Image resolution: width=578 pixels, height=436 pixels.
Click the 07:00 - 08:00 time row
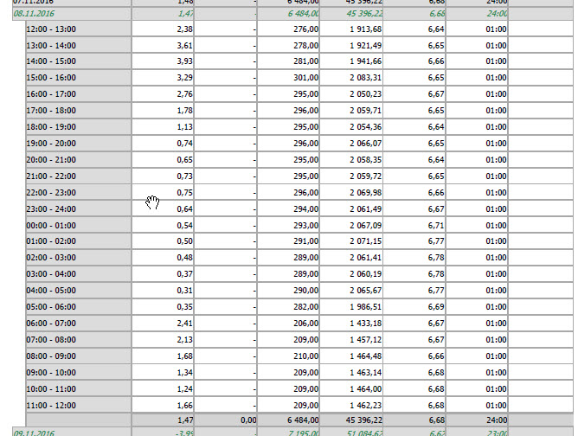tap(299, 340)
